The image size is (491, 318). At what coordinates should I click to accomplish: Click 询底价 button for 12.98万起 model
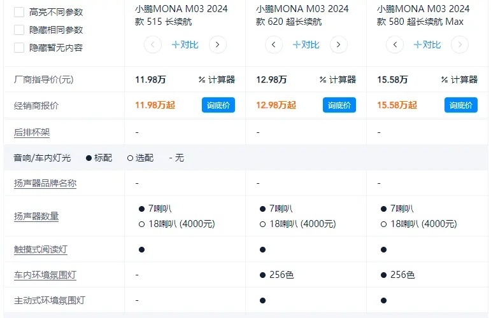coord(339,105)
